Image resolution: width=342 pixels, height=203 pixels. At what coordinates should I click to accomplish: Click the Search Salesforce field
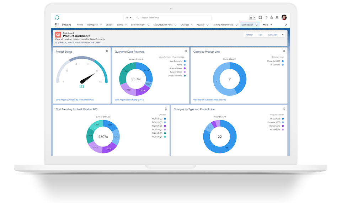pos(172,18)
